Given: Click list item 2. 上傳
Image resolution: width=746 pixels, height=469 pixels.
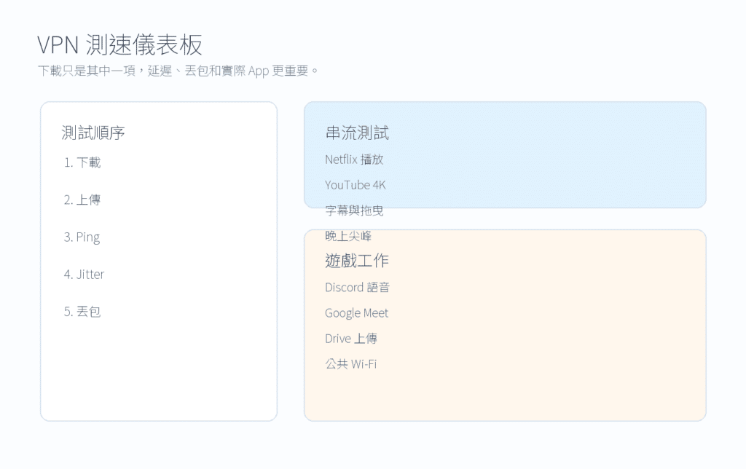Looking at the screenshot, I should 82,200.
